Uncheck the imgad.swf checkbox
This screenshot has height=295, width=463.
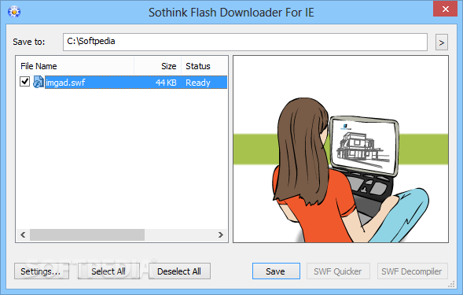[x=25, y=82]
